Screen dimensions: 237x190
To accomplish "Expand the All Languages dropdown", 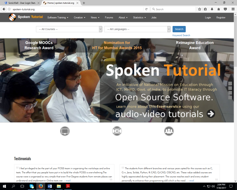I will point(137,29).
